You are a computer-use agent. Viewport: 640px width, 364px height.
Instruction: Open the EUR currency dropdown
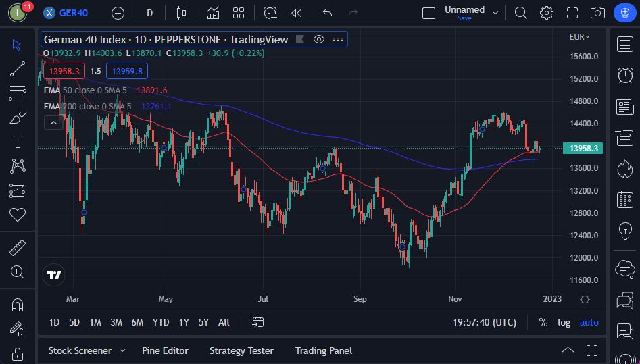(x=579, y=37)
